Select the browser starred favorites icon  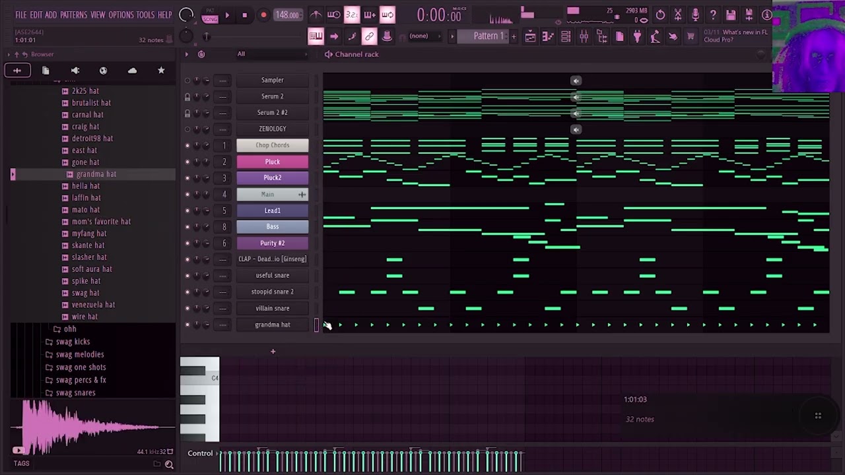coord(161,71)
